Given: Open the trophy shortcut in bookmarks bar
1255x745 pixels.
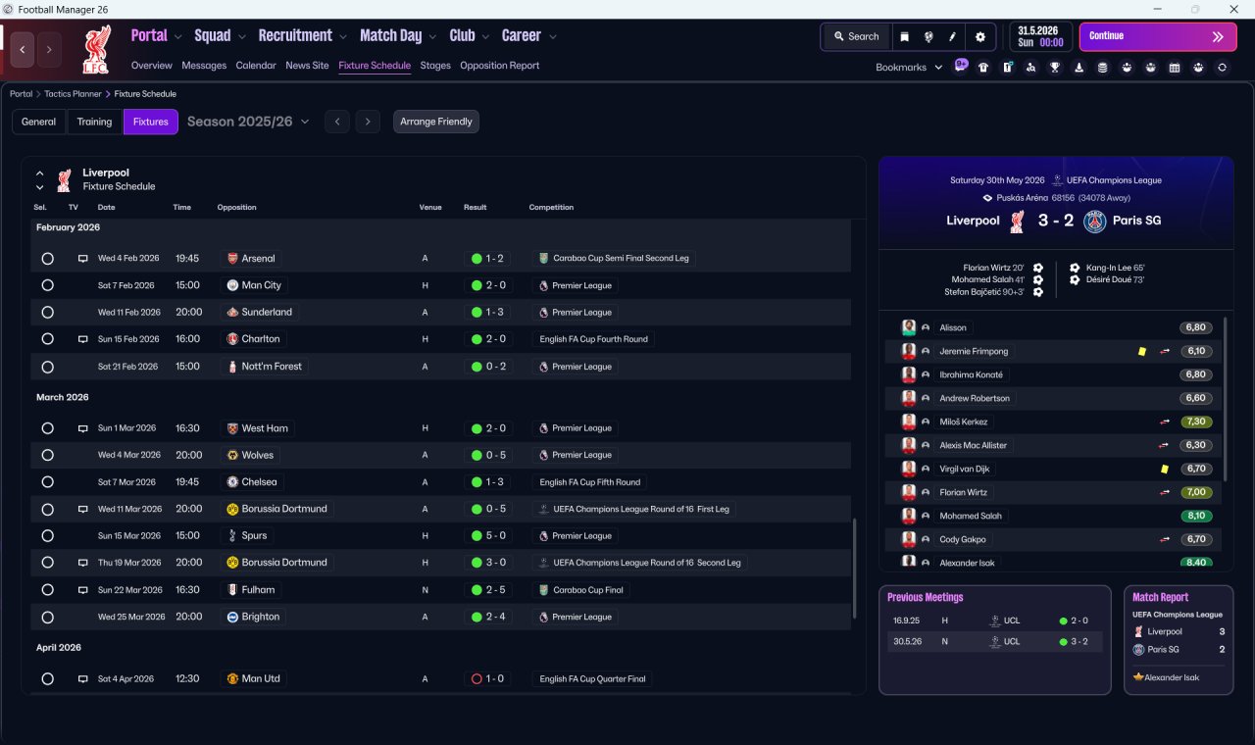Looking at the screenshot, I should tap(1055, 68).
